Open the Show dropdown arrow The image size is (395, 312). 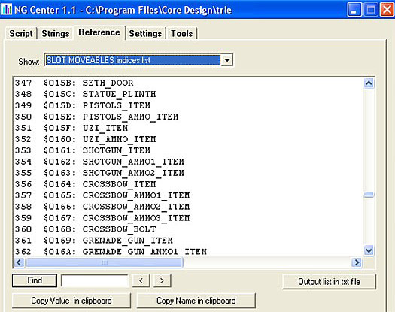click(227, 60)
